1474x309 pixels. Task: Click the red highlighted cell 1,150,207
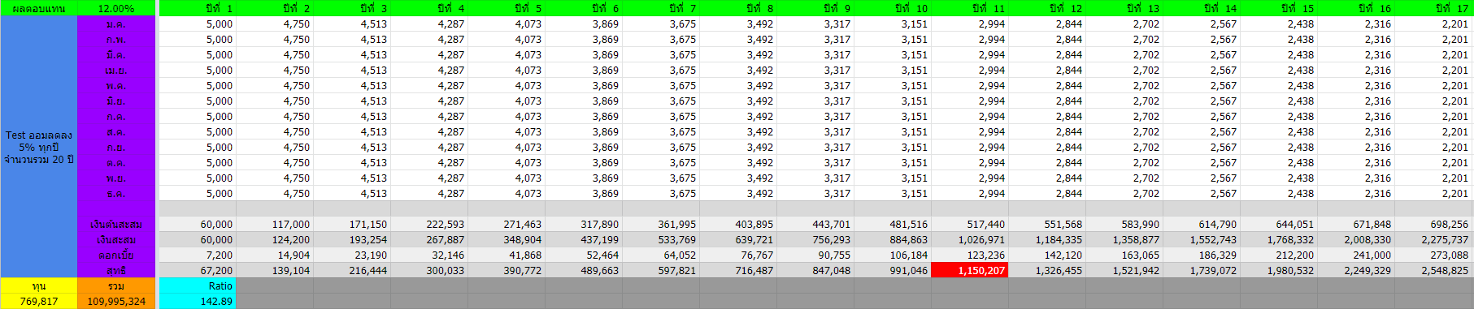(969, 271)
